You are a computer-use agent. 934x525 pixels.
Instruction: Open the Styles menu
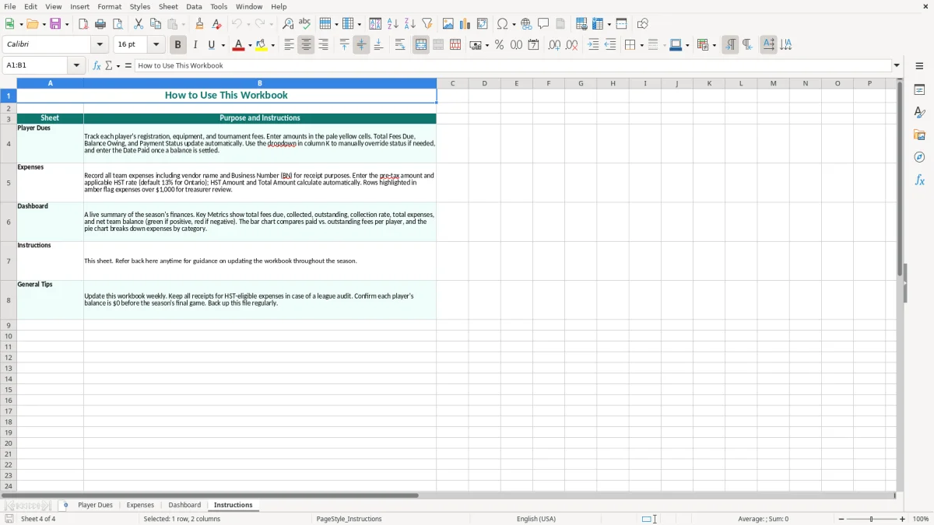click(x=140, y=6)
